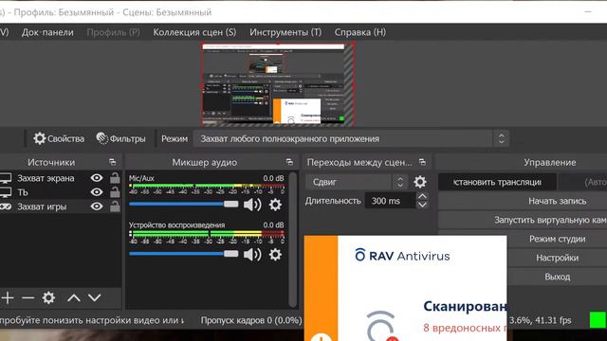Image resolution: width=607 pixels, height=341 pixels.
Task: Toggle visibility eye of Ть source
Action: coord(97,192)
